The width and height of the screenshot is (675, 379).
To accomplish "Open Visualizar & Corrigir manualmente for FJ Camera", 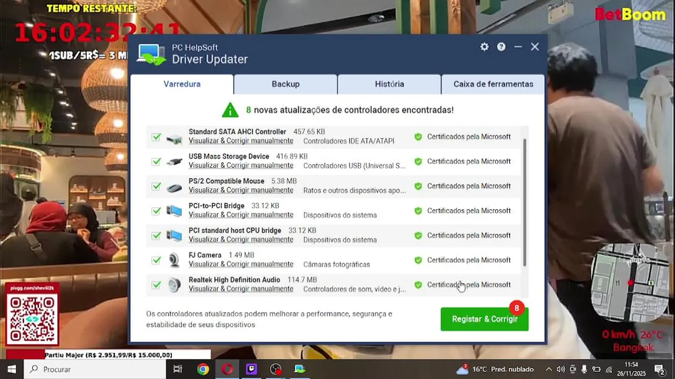I will pos(241,264).
